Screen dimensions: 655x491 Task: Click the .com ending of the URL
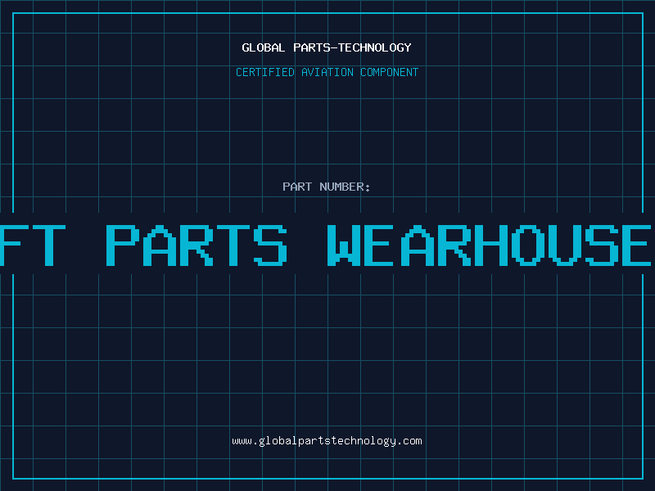coord(410,441)
